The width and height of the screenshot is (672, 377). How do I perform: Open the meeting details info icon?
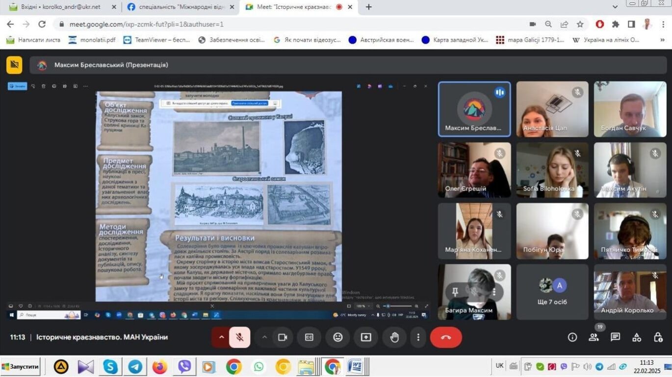pos(572,337)
